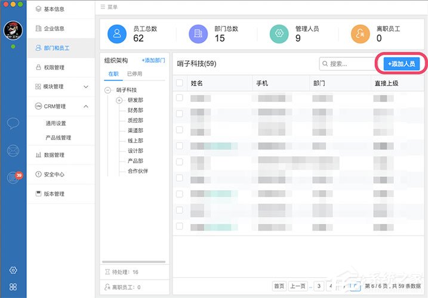Screen dimensions: 428x298
Task: Check the first employee row checkbox
Action: tap(180, 98)
